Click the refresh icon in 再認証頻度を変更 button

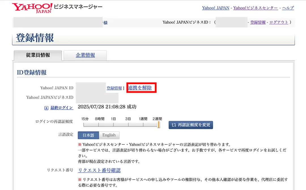click(x=174, y=125)
